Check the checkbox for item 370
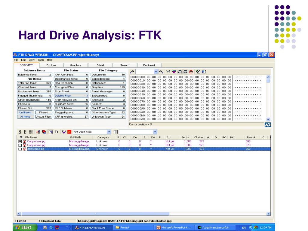This screenshot has height=231, width=308. pos(20,145)
